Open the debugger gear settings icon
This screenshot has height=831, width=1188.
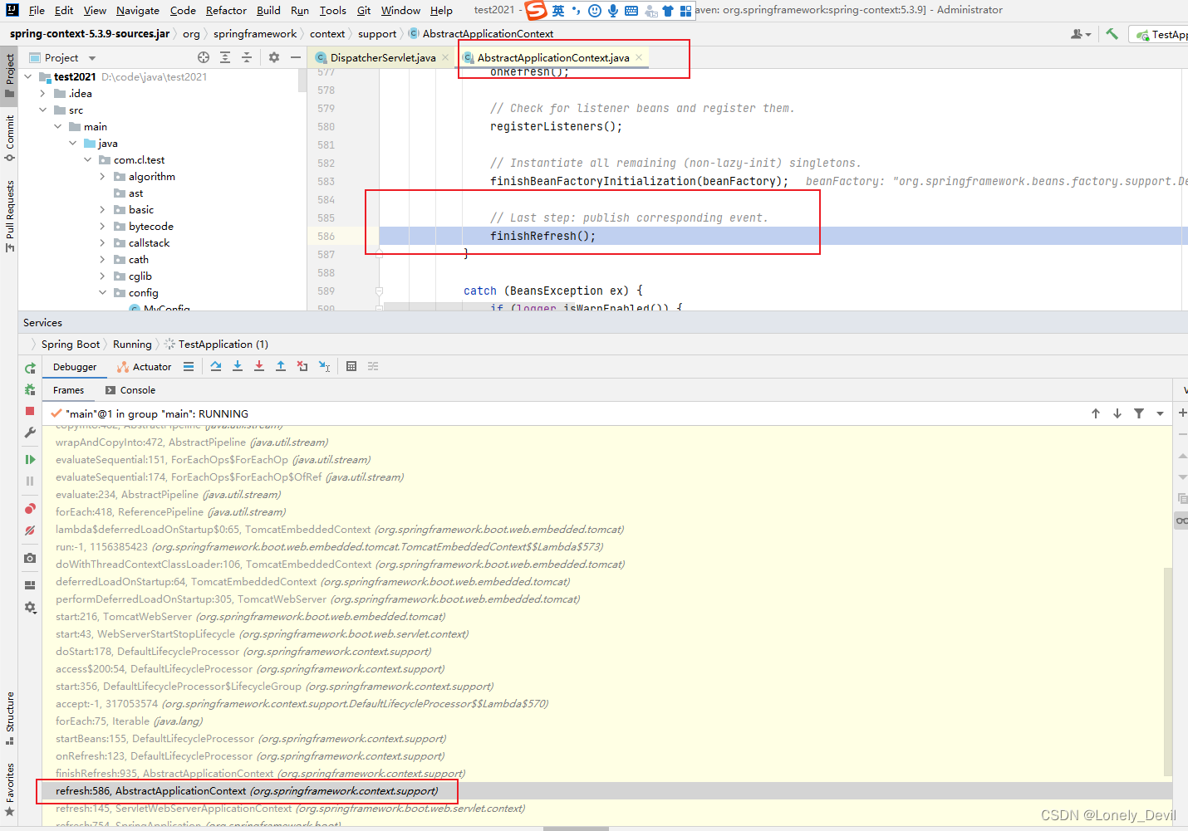coord(30,608)
